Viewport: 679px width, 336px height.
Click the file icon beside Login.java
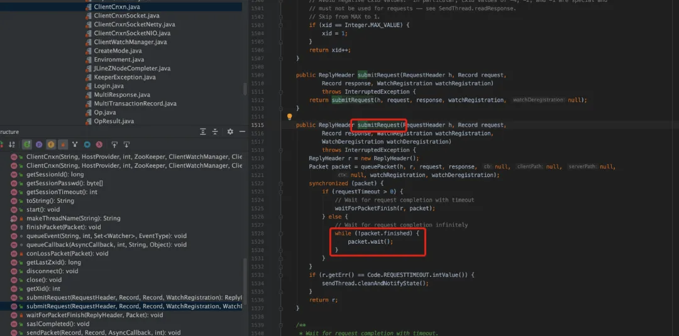click(89, 85)
